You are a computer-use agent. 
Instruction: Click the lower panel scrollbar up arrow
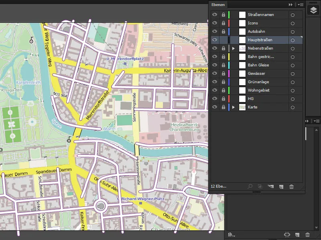click(316, 130)
